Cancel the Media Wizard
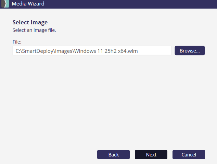This screenshot has height=164, width=217. coord(189,155)
